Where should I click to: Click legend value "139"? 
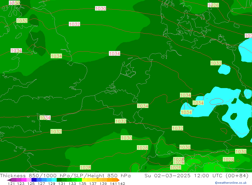click(x=103, y=183)
